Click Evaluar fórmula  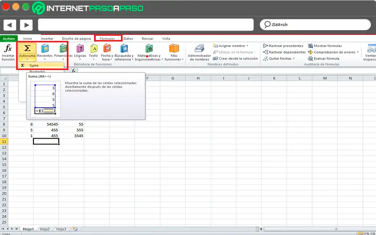(324, 58)
